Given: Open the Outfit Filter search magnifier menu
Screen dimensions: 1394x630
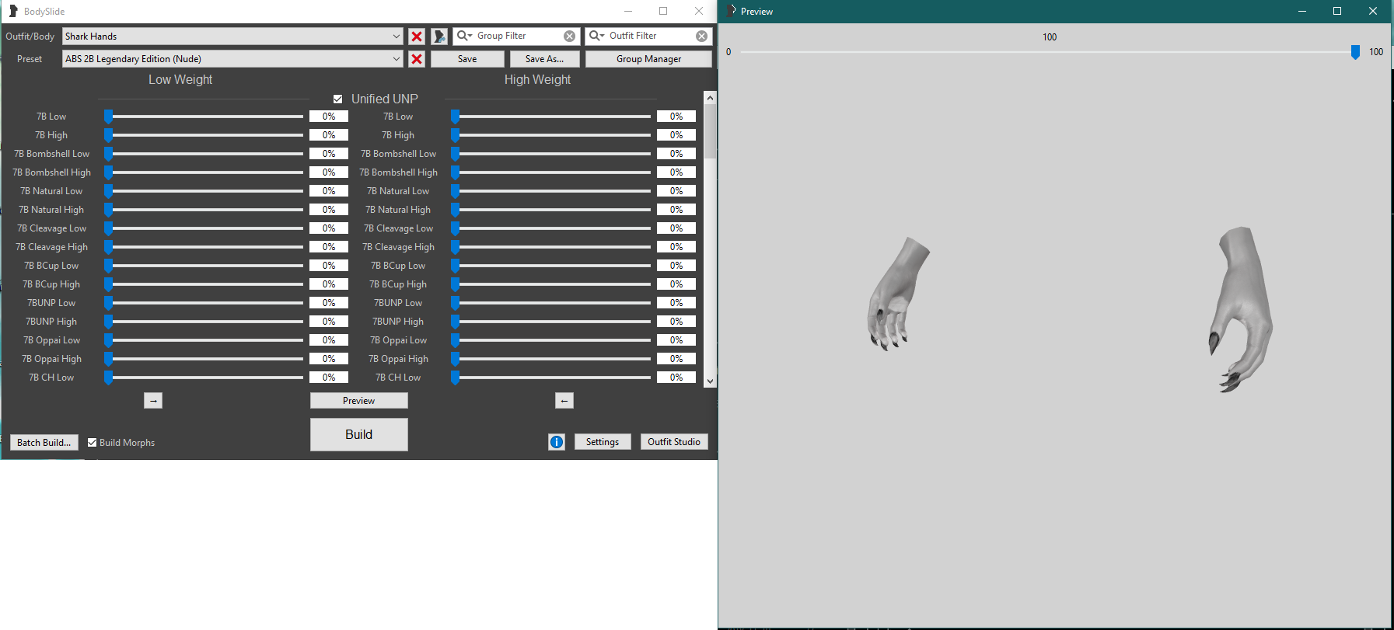Looking at the screenshot, I should [x=597, y=36].
